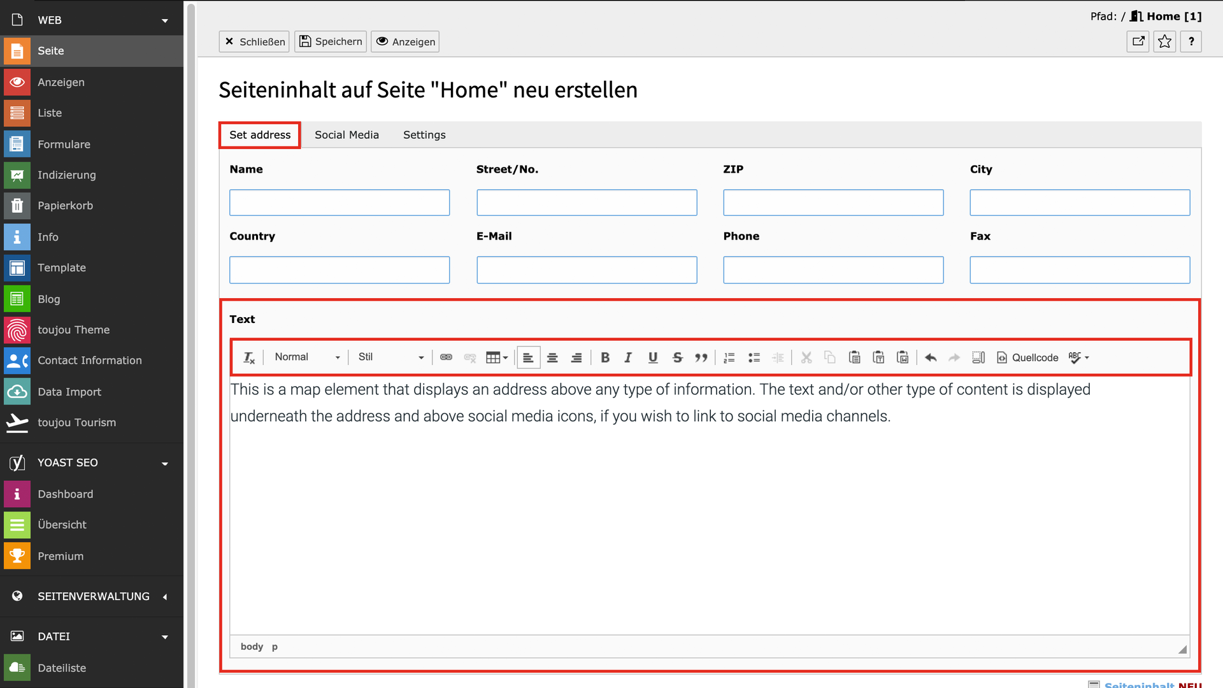Toggle center text alignment

(552, 358)
